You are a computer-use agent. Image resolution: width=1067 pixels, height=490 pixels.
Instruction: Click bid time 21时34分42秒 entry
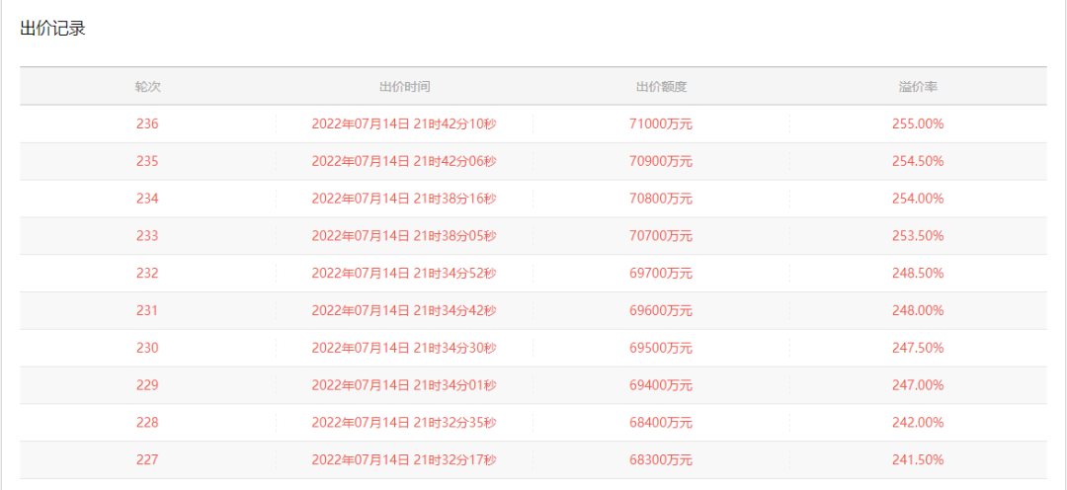(404, 311)
